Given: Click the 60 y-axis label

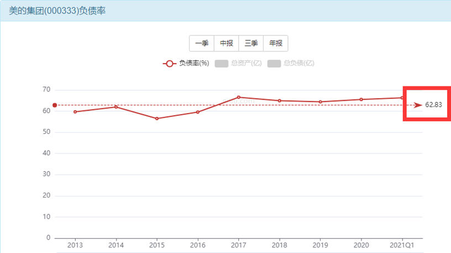Looking at the screenshot, I should [46, 111].
